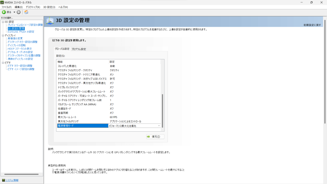Open ビデオ イメージ設定の調整 in the task tree
Image resolution: width=327 pixels, height=184 pixels.
tap(21, 69)
